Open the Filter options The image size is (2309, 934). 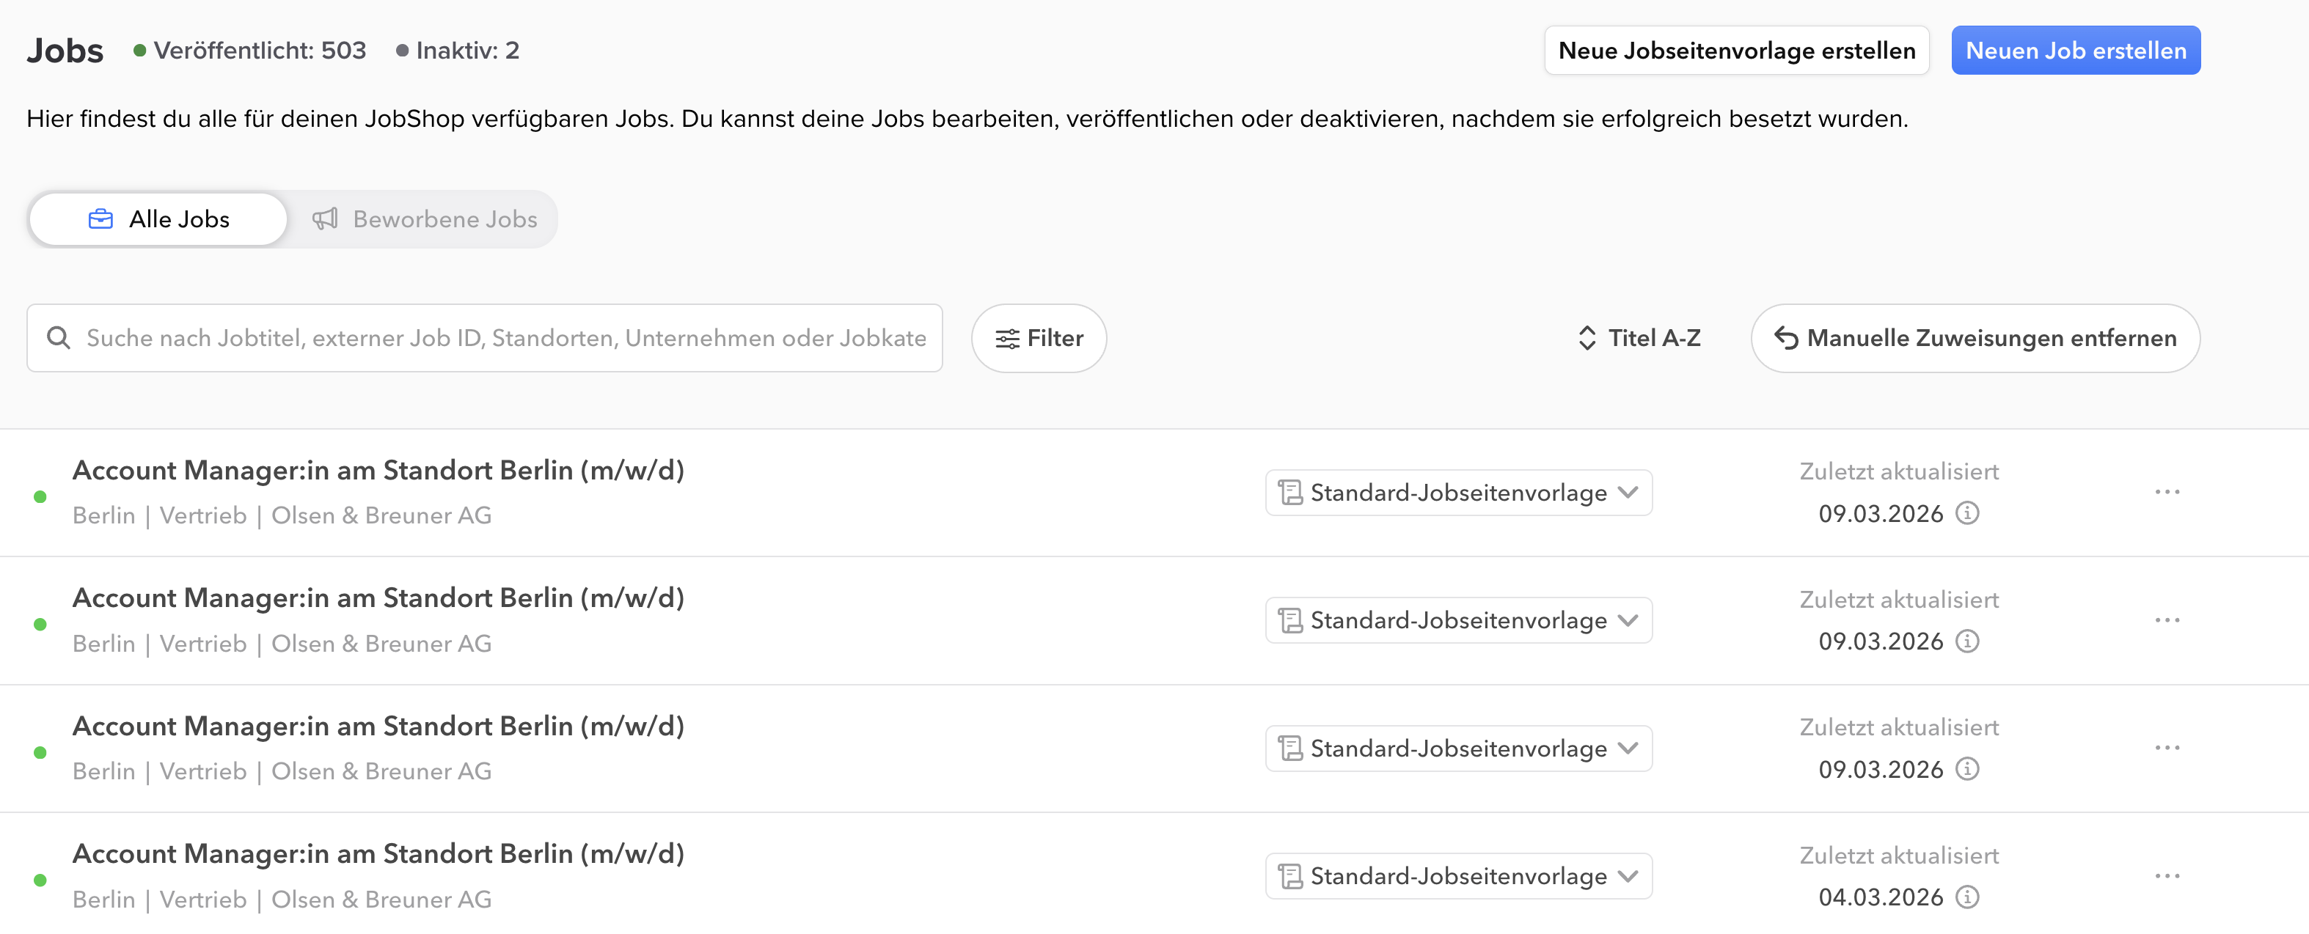coord(1039,337)
